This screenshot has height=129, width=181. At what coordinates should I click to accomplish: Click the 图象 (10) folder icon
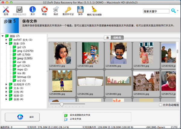point(11,43)
